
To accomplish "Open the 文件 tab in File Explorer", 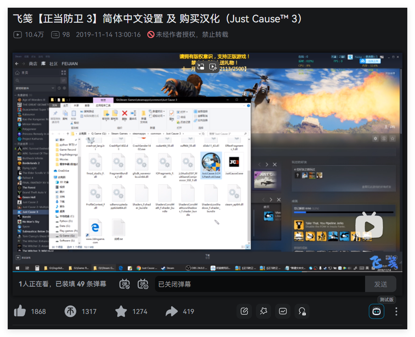I will point(54,105).
